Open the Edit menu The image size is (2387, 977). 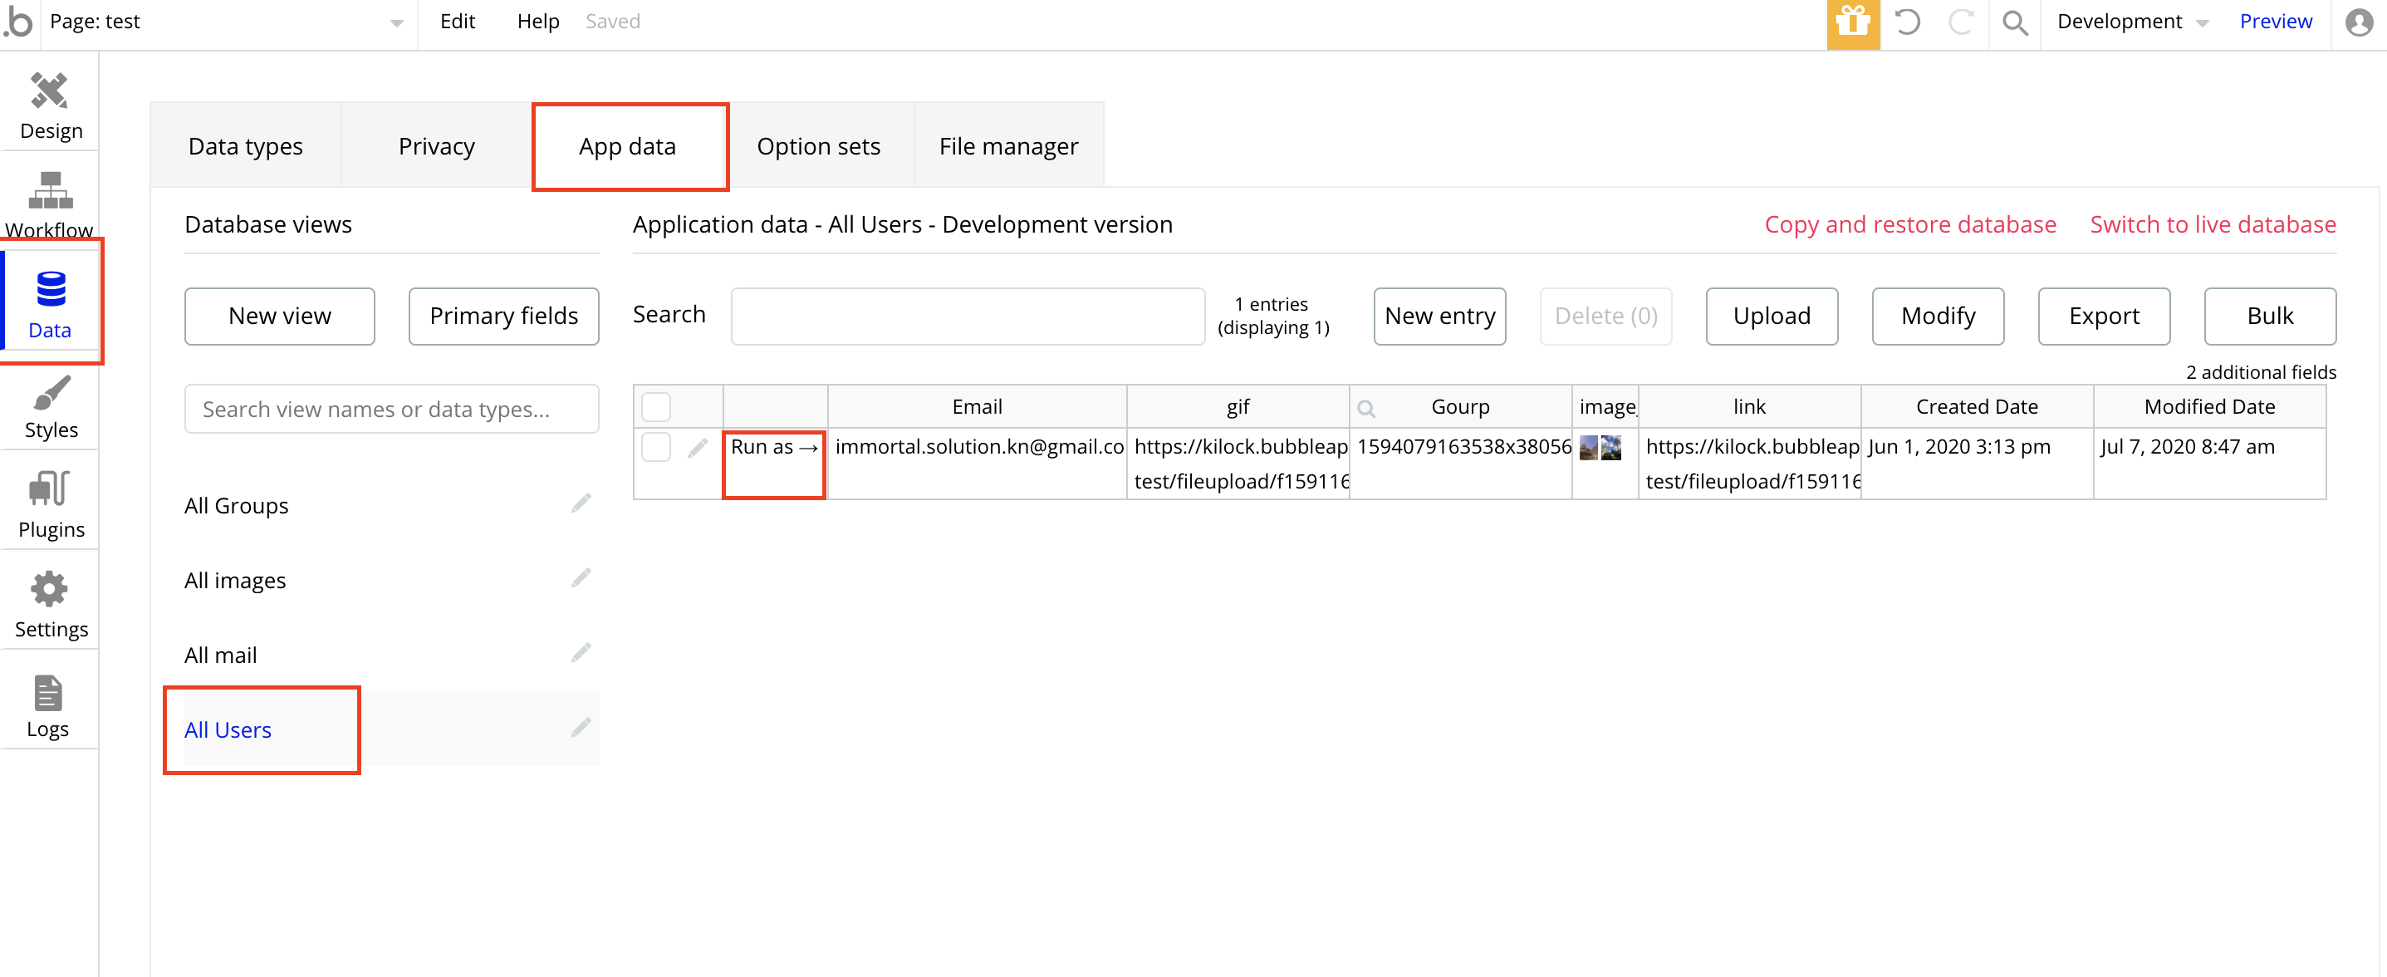pyautogui.click(x=457, y=22)
